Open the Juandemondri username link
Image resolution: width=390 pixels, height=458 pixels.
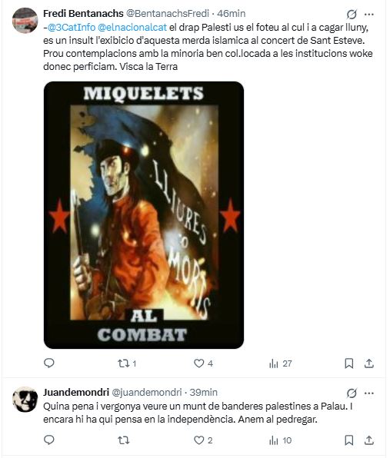(x=76, y=392)
